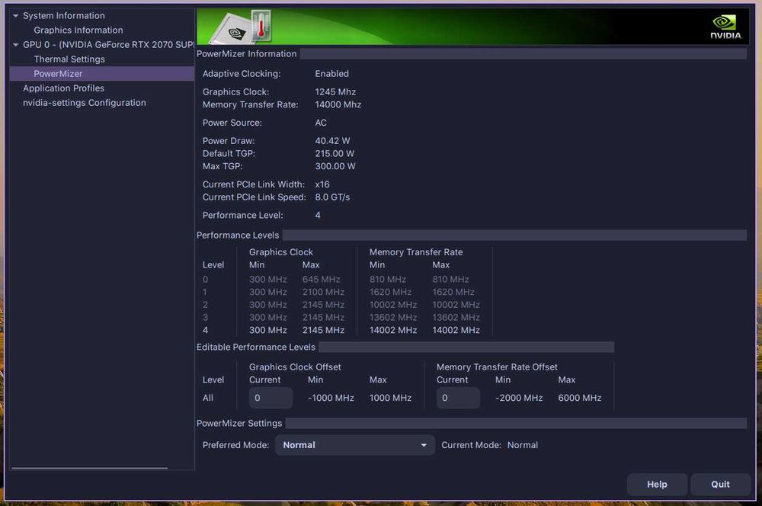762x506 pixels.
Task: Collapse the GPU 0 tree node arrow
Action: (x=15, y=45)
